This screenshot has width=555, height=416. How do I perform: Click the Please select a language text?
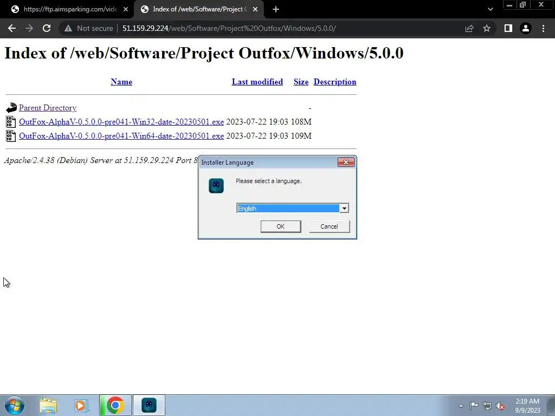(269, 181)
